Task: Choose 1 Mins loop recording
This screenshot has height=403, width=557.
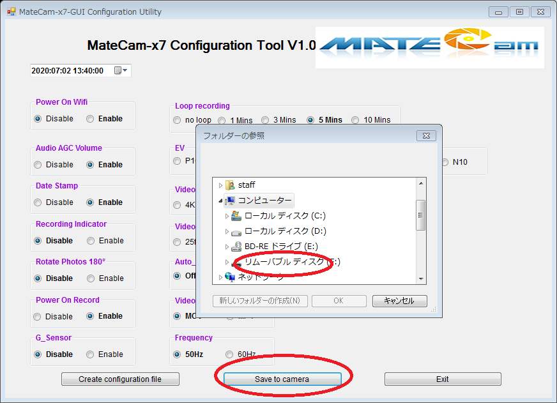Action: point(222,120)
